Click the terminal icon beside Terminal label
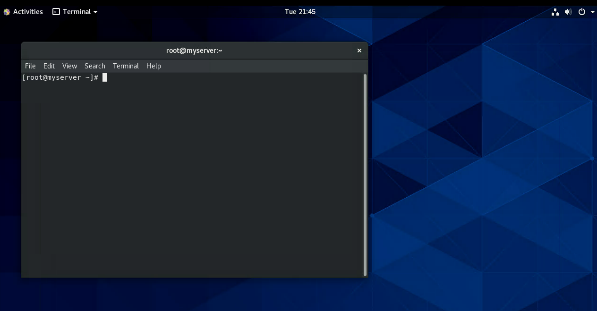This screenshot has width=597, height=311. pos(56,12)
